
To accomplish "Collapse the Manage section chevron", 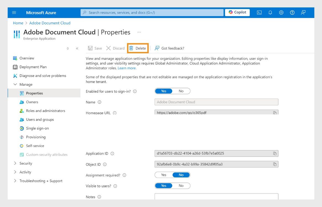I will [x=15, y=84].
